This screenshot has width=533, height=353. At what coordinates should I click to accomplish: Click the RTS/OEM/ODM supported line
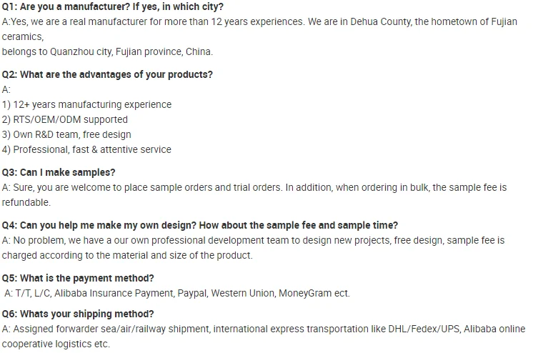click(x=65, y=119)
